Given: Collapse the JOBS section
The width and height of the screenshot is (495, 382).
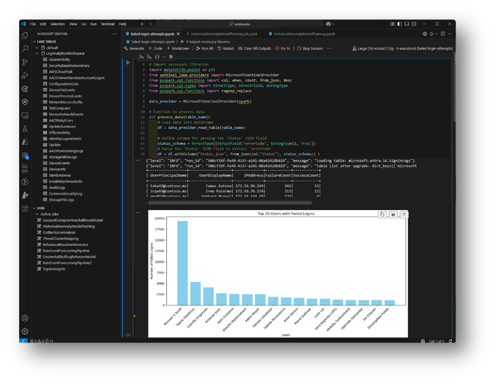Looking at the screenshot, I should point(34,208).
